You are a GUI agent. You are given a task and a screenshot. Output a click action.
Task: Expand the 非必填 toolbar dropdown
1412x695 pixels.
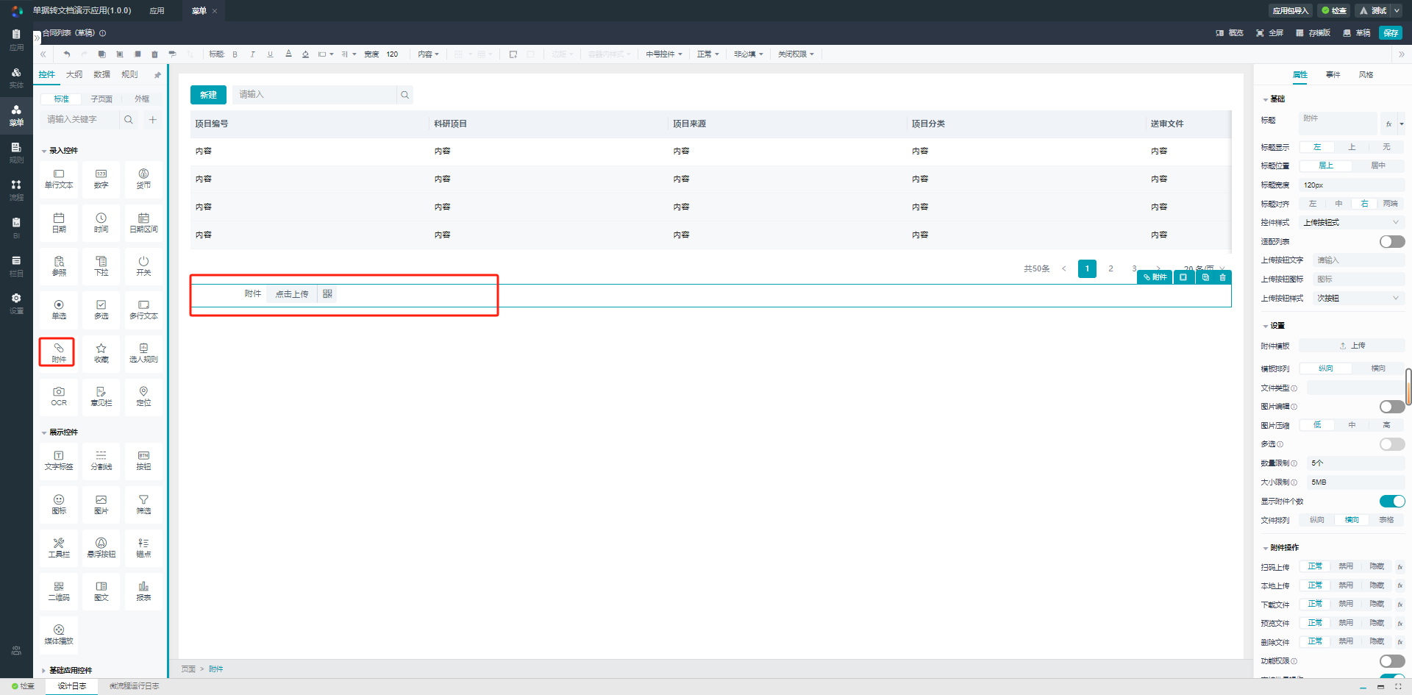pyautogui.click(x=748, y=54)
